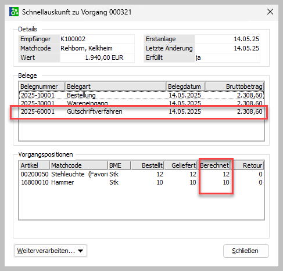Select the Wareneingang row 2025-30001

(141, 103)
